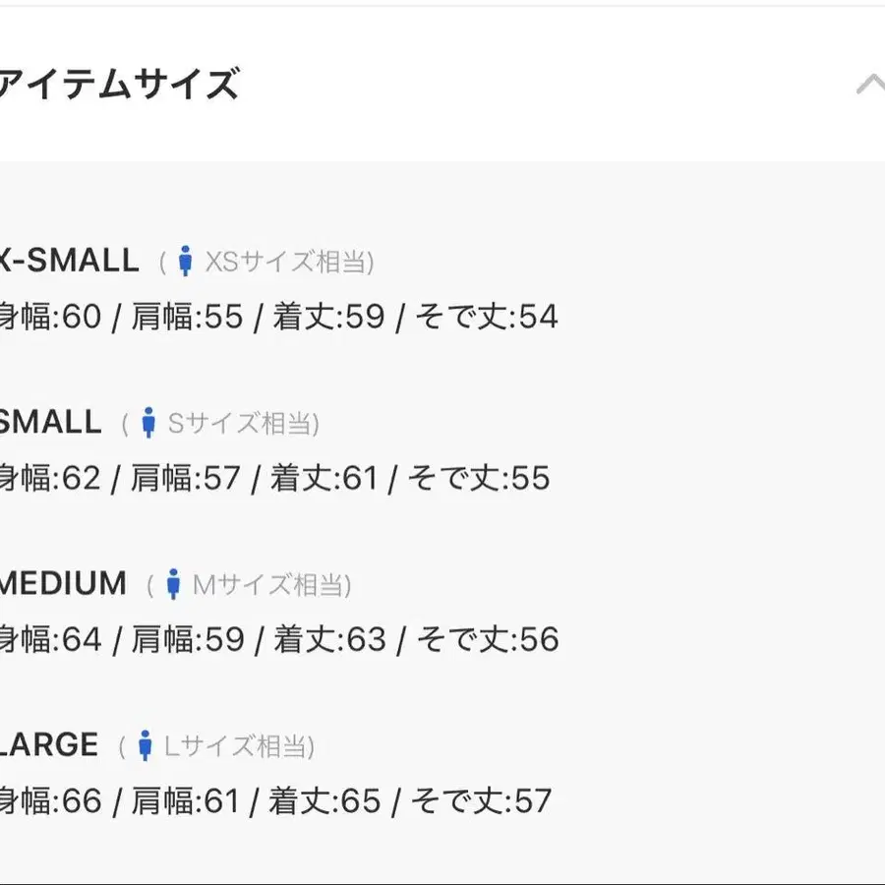
Task: Click the blue person icon beside Sサイズ相当
Action: (148, 423)
